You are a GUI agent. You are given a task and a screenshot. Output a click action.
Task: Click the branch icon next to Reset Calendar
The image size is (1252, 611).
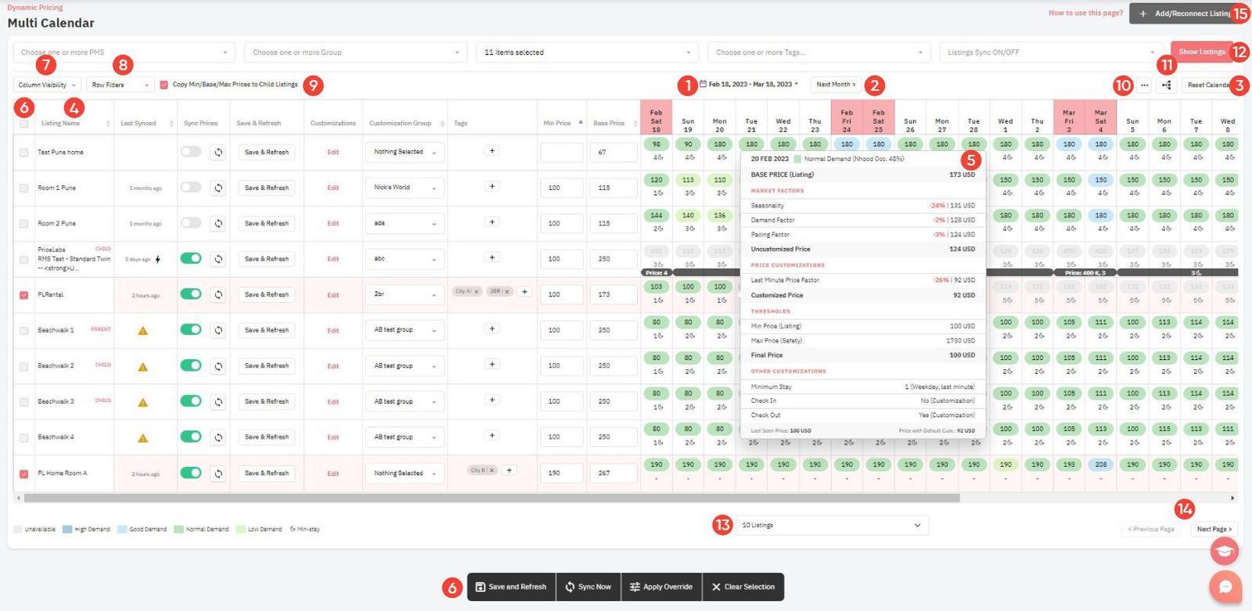[1166, 85]
